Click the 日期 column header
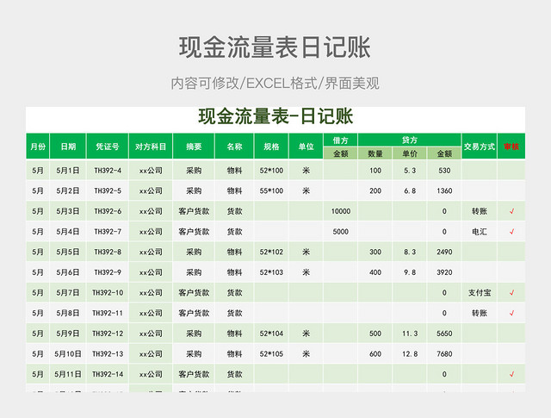 [x=68, y=146]
